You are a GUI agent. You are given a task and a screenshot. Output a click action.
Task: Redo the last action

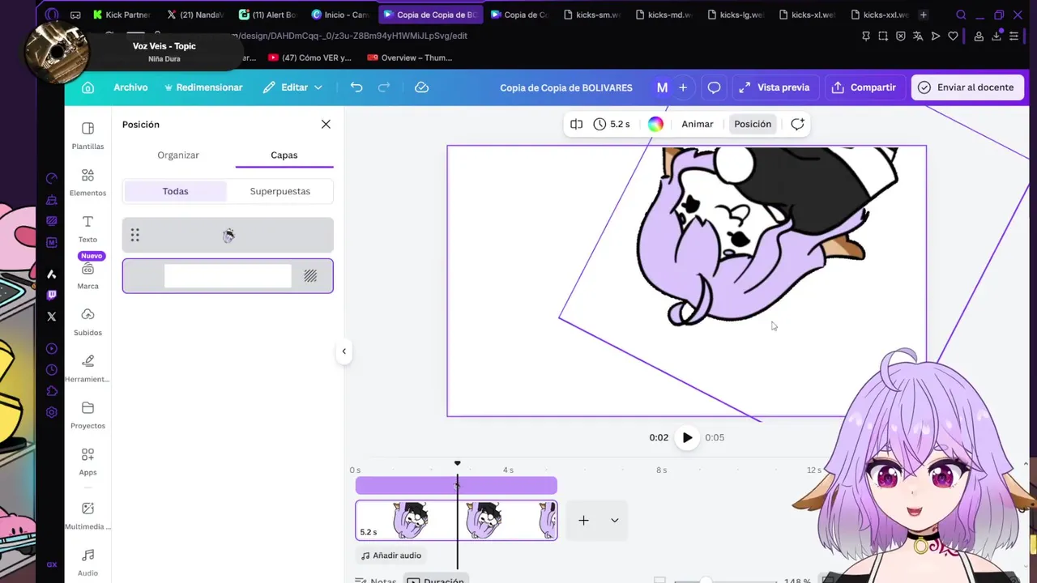pos(384,87)
